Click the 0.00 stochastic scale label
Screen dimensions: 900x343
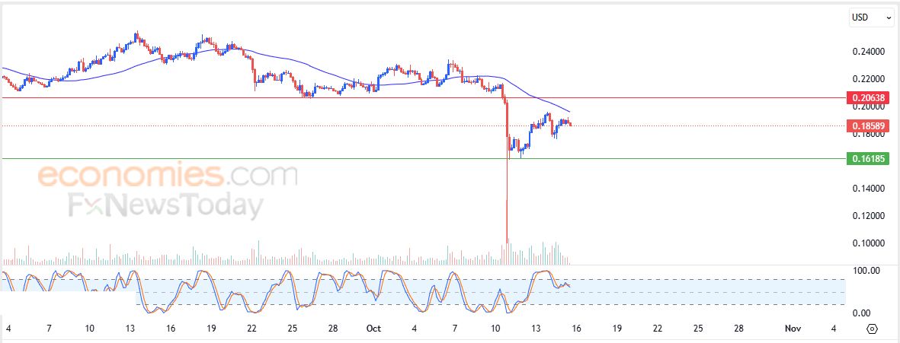(863, 313)
